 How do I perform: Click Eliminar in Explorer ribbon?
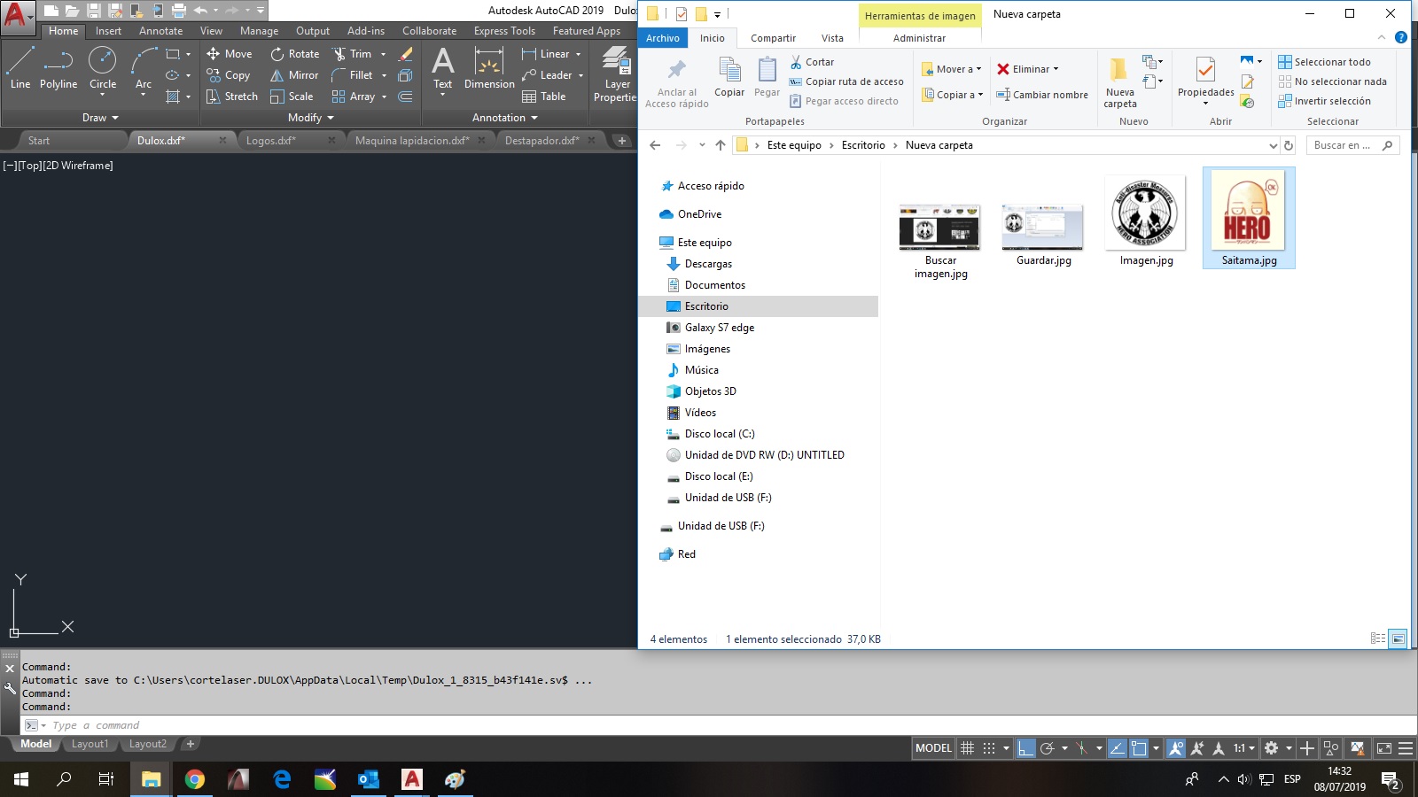tap(1027, 69)
